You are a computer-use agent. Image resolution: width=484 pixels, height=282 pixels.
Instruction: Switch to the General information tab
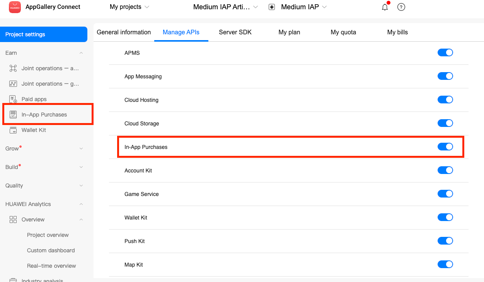[x=124, y=32]
